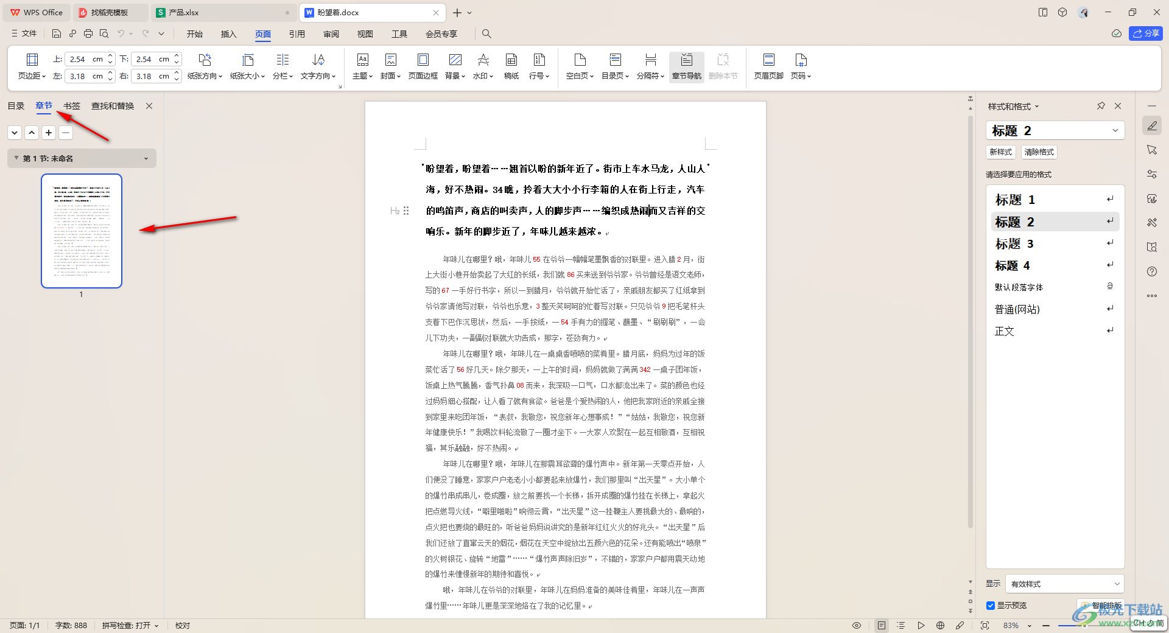Open a new tab with the plus button

pos(457,12)
